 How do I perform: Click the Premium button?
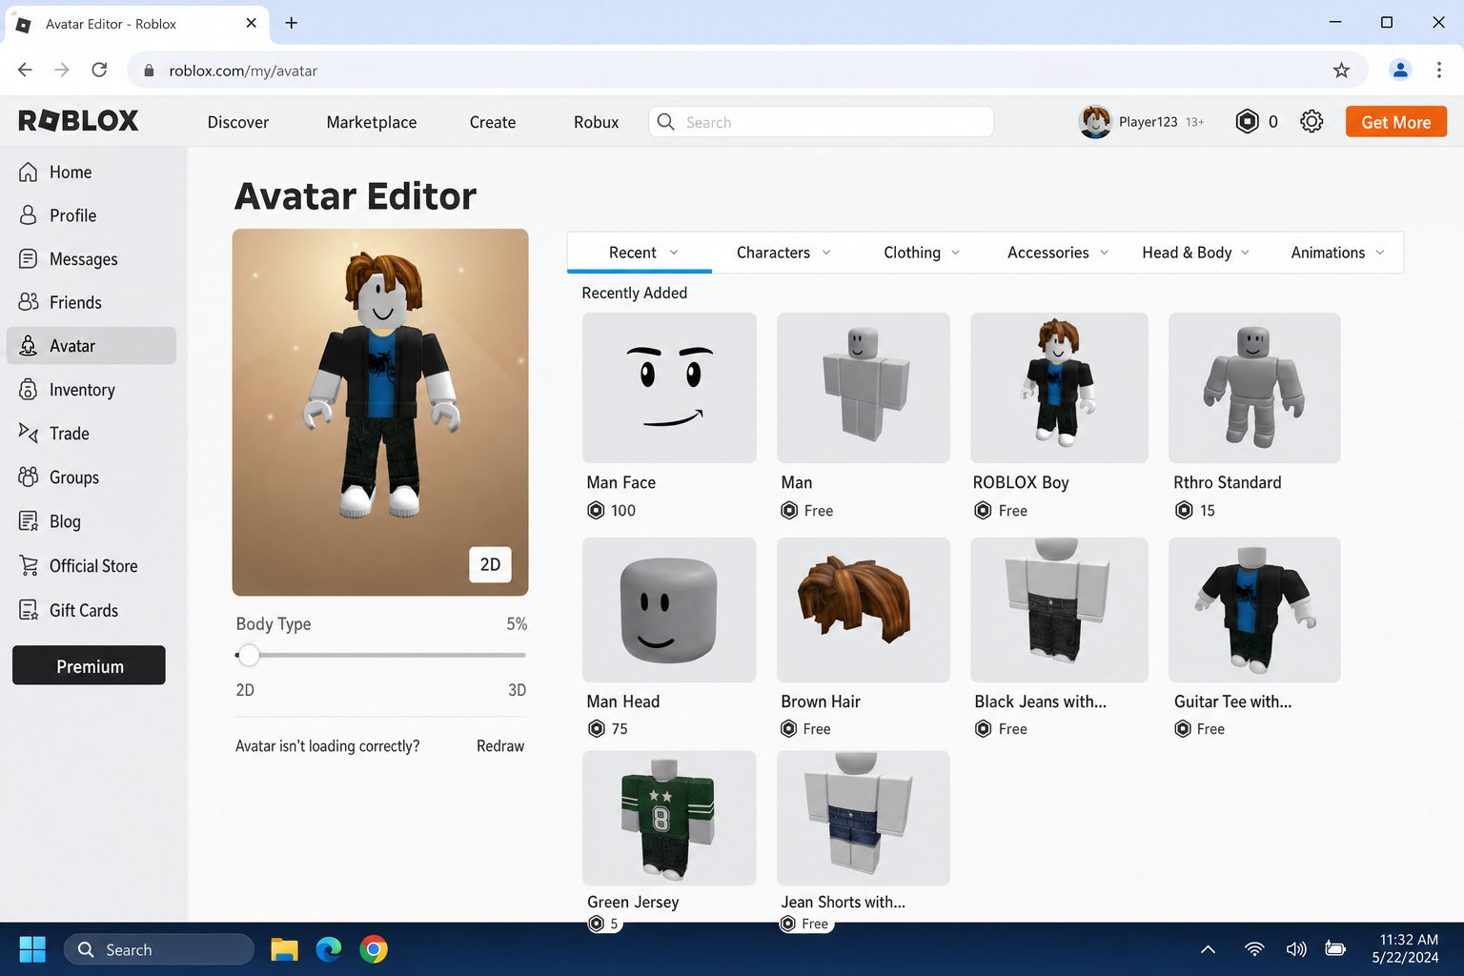[89, 665]
